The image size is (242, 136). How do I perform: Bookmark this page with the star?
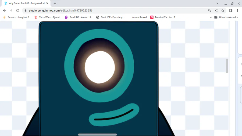(x=223, y=10)
